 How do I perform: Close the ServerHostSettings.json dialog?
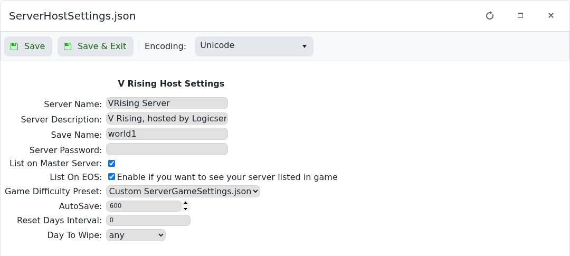pyautogui.click(x=550, y=16)
